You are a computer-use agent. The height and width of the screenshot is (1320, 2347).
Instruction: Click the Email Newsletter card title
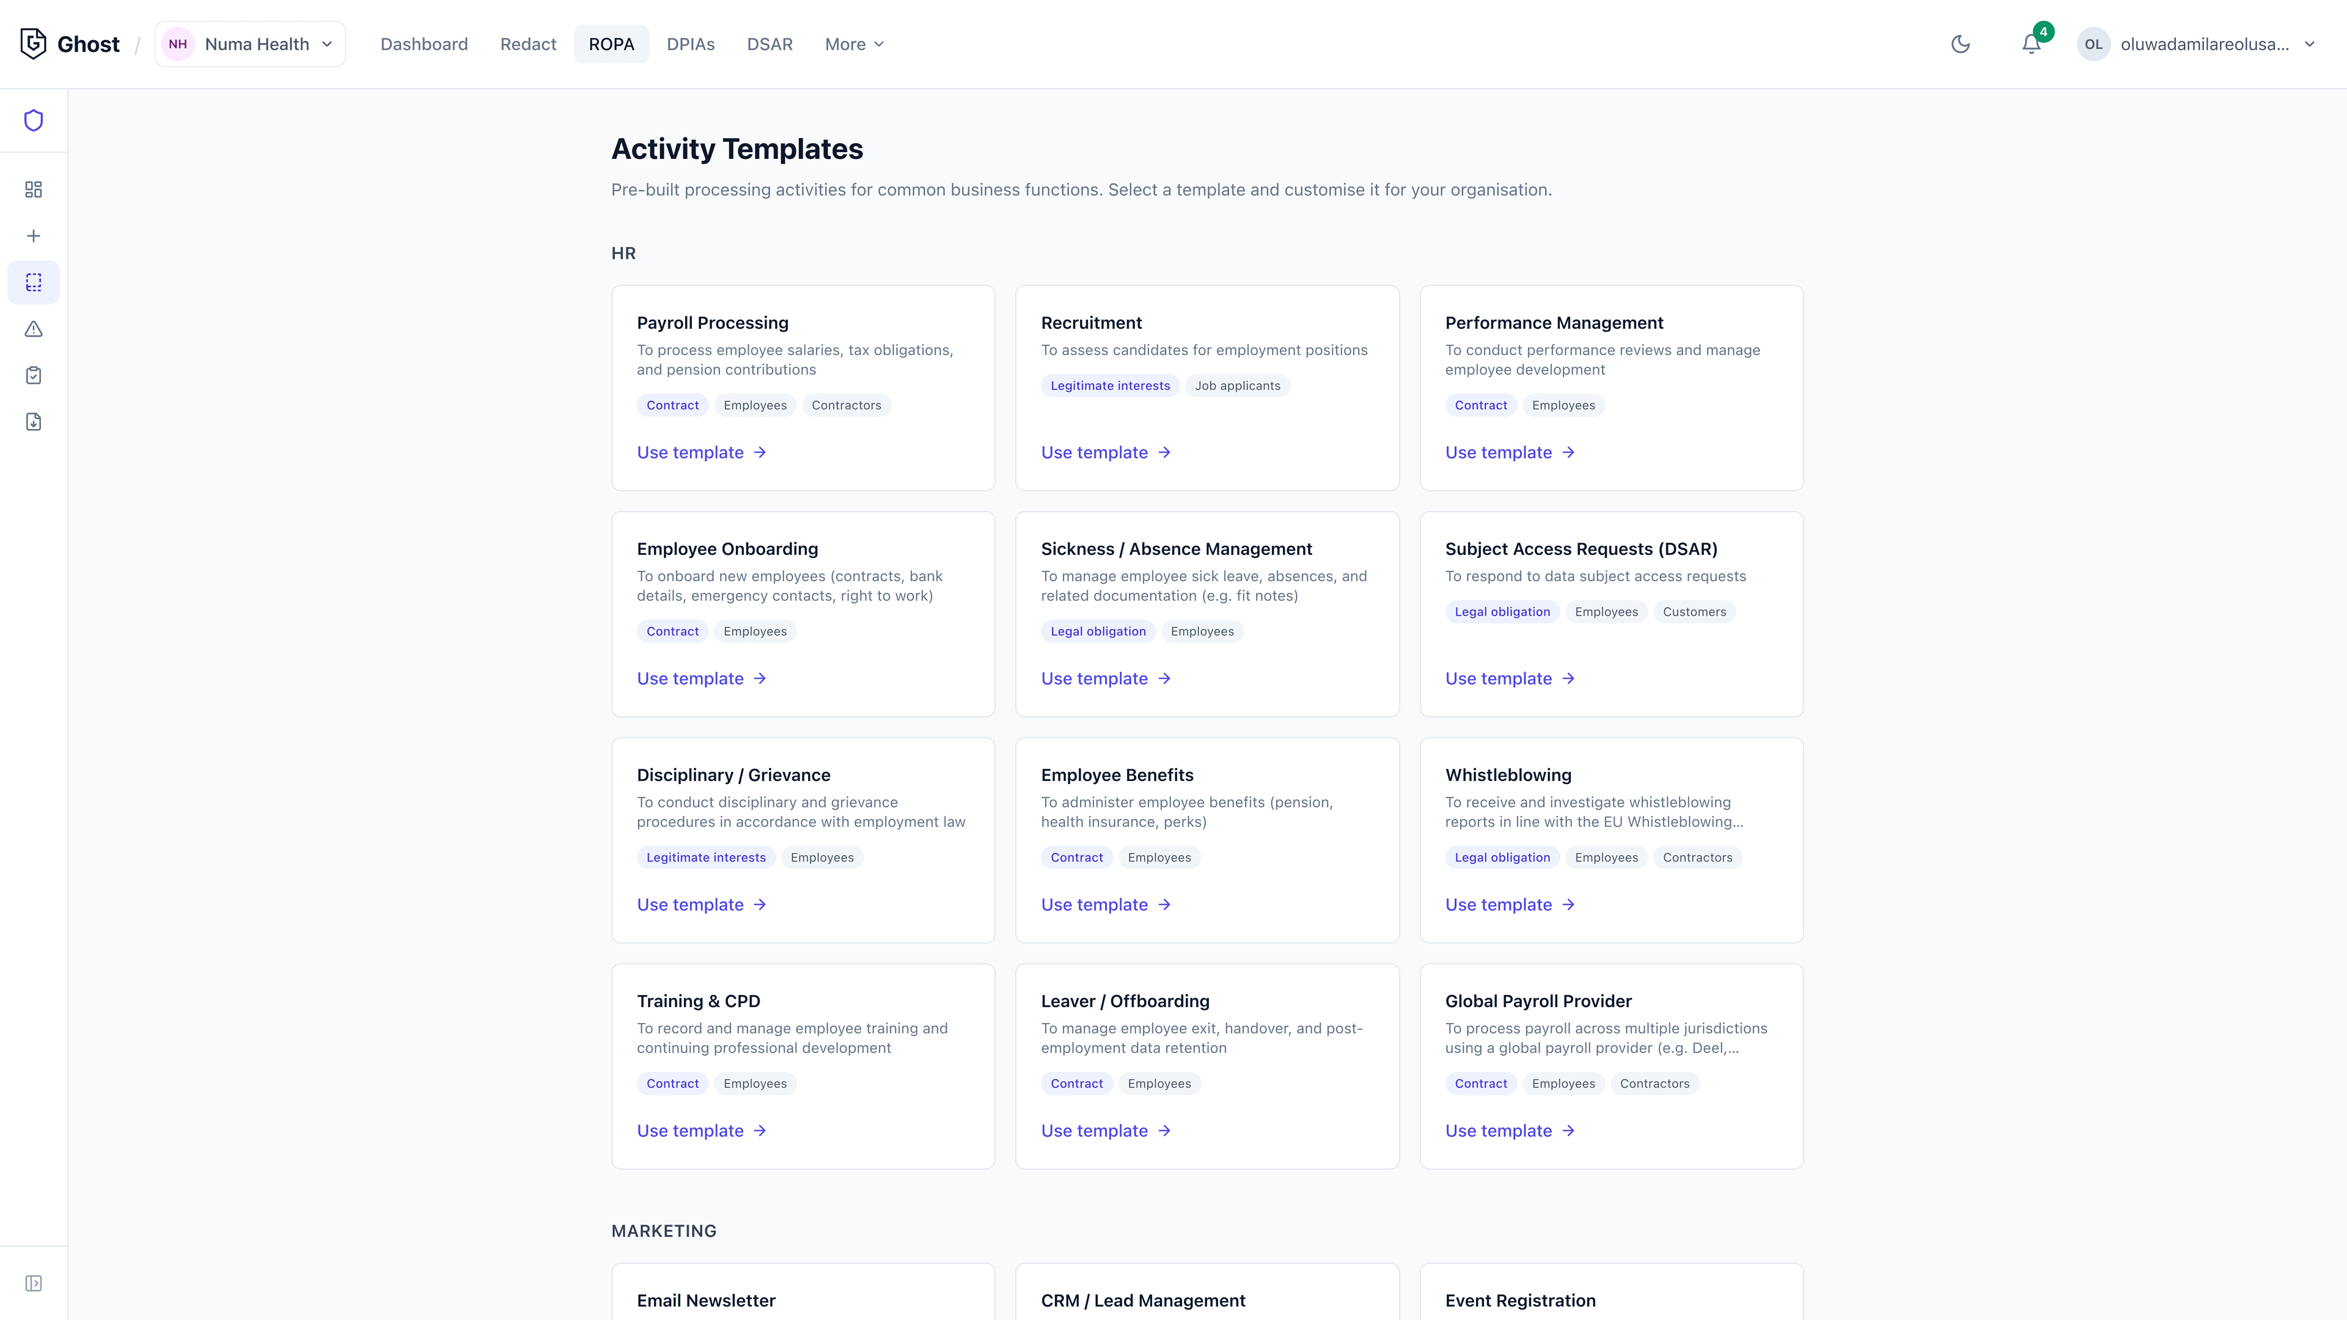[x=706, y=1301]
